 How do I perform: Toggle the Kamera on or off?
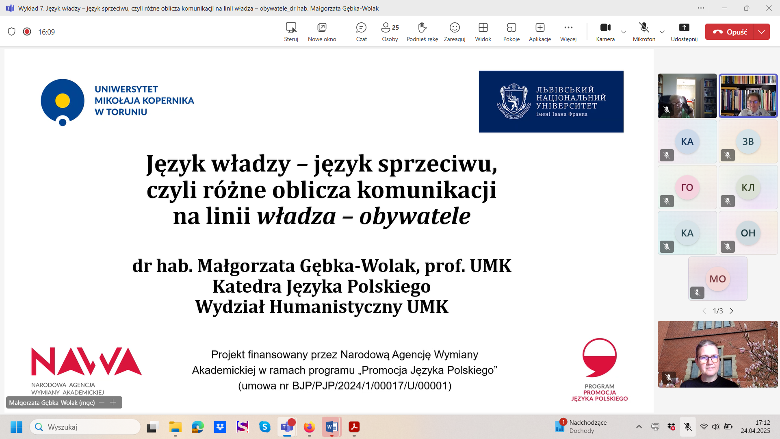(605, 32)
